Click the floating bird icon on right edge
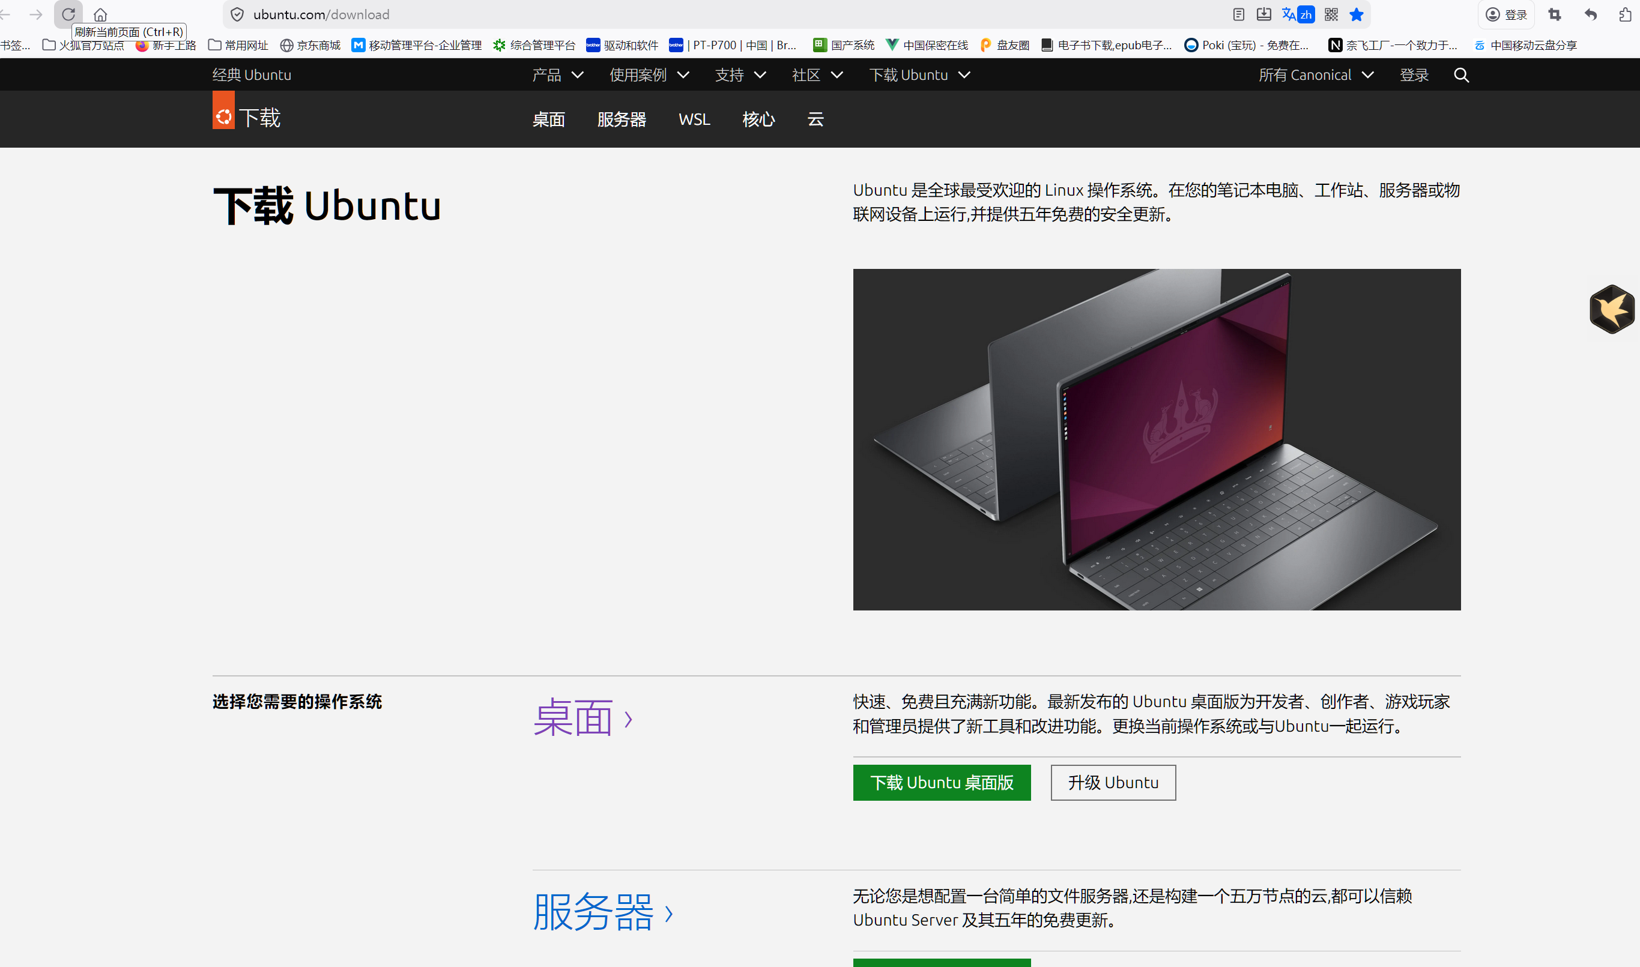This screenshot has width=1640, height=967. pyautogui.click(x=1611, y=309)
